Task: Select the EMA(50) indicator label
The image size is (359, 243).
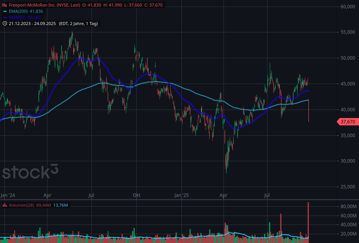Action: click(x=16, y=18)
